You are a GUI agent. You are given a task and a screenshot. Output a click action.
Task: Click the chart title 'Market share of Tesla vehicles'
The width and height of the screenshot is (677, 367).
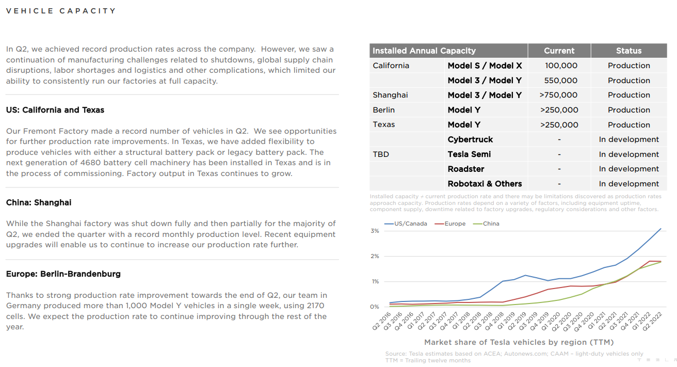click(x=519, y=342)
